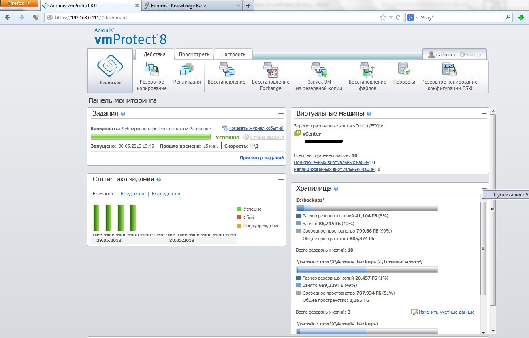Open the Просмотр заданий link
The image size is (529, 338).
pyautogui.click(x=262, y=158)
